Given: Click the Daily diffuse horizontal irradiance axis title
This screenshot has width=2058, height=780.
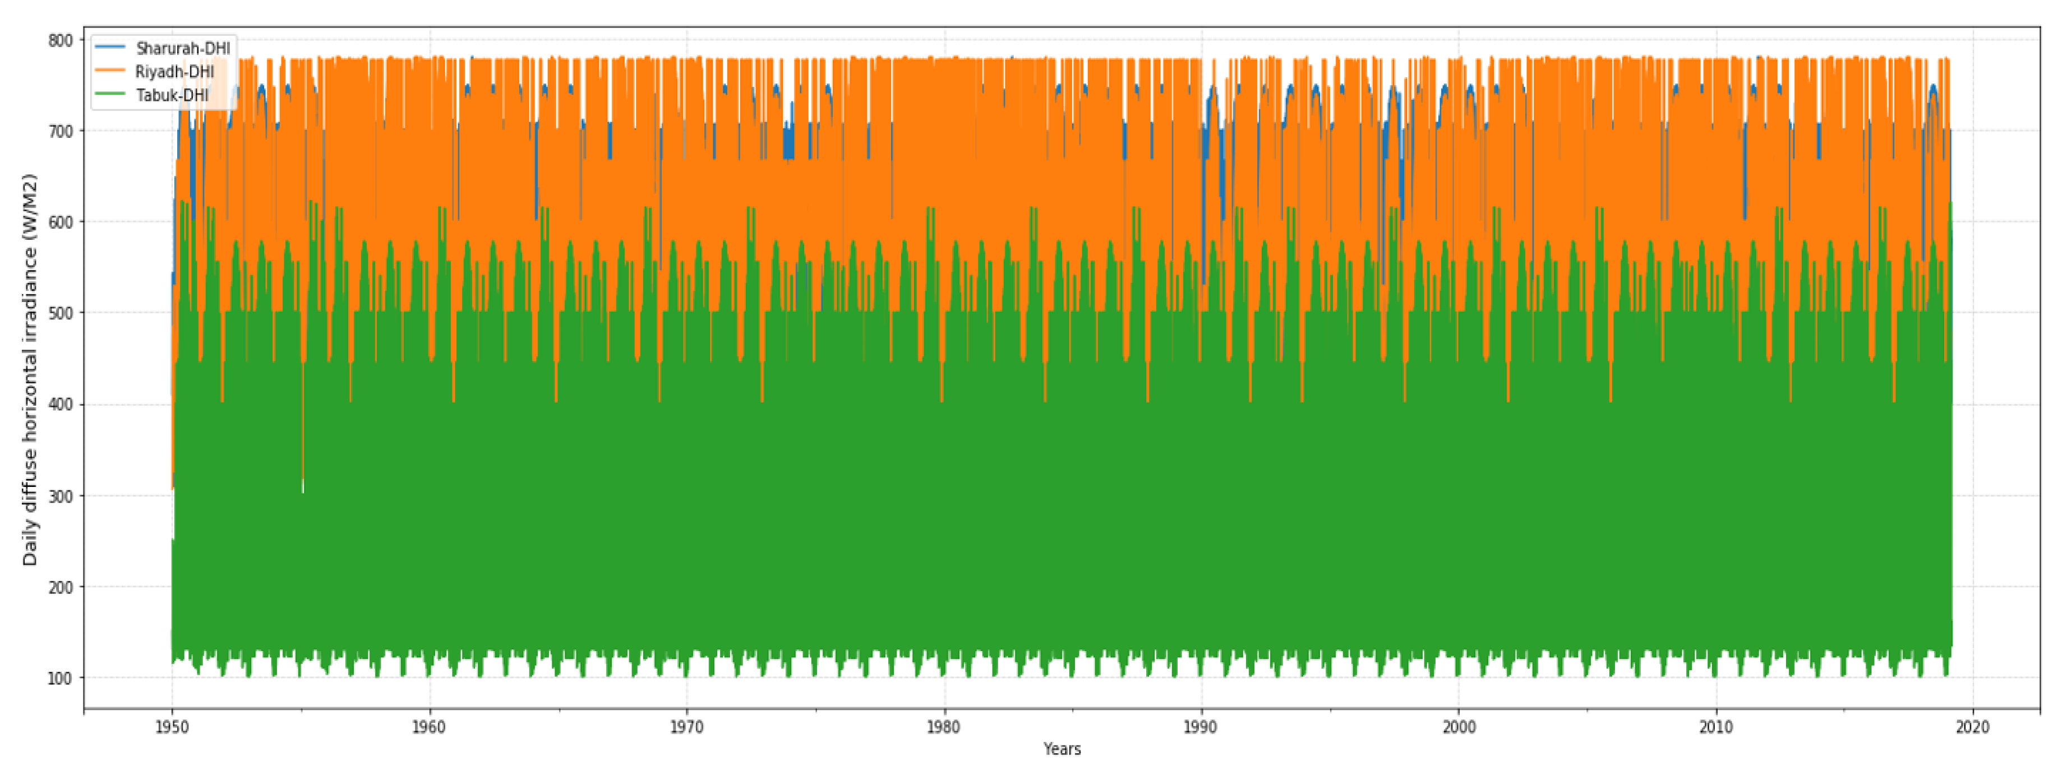Looking at the screenshot, I should pos(30,369).
